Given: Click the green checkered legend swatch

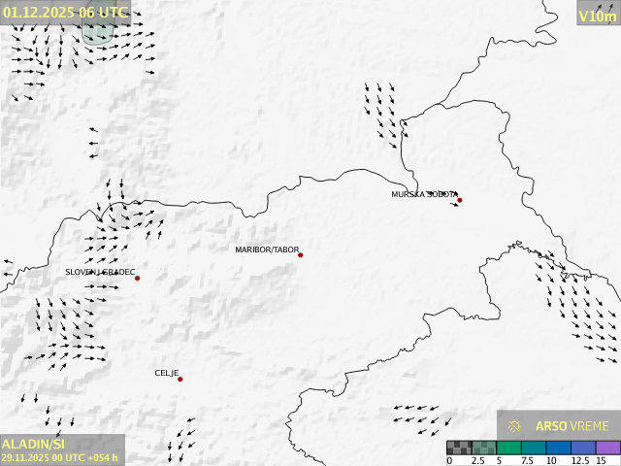Looking at the screenshot, I should [x=483, y=448].
